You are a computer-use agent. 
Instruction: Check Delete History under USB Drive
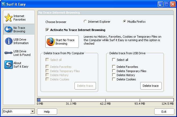tap(114, 75)
